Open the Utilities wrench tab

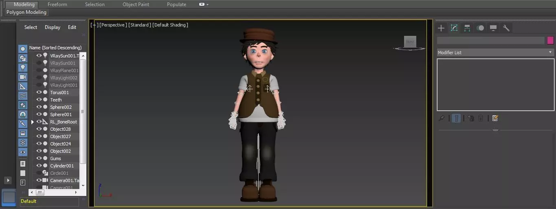tap(506, 28)
